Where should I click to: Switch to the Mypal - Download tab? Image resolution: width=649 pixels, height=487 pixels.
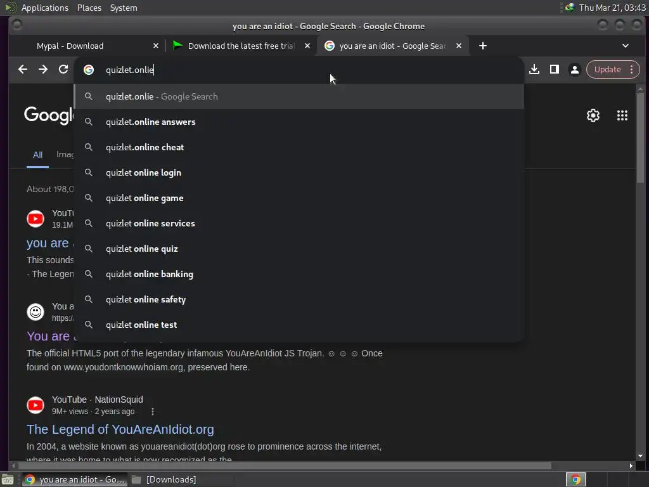point(87,46)
